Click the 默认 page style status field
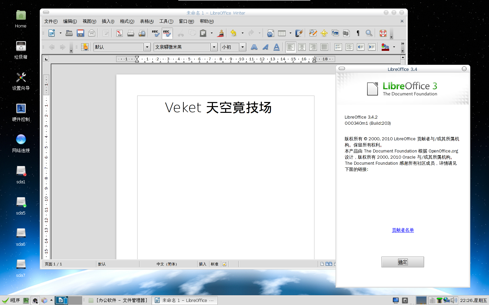489x305 pixels. [x=117, y=264]
